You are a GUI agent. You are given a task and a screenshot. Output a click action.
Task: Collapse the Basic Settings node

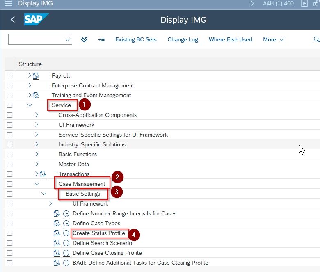pyautogui.click(x=43, y=194)
